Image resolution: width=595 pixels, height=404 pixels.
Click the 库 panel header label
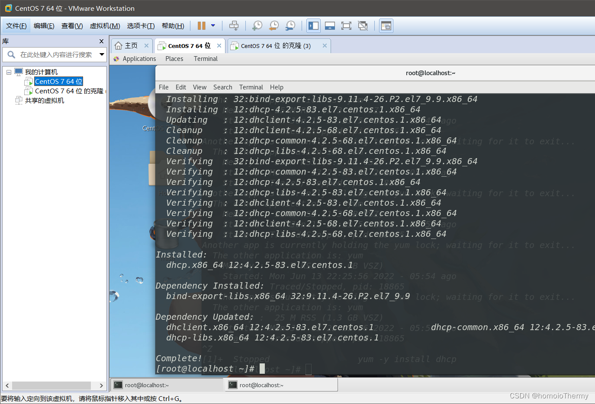pyautogui.click(x=5, y=41)
